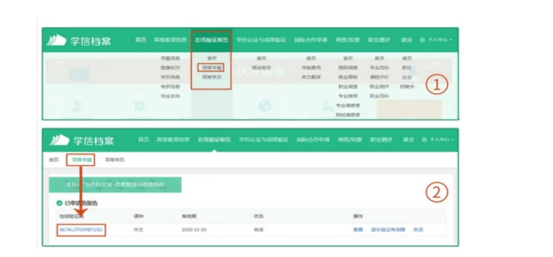
Task: Click the 学信档案 logo in the upper panel
Action: pos(78,40)
